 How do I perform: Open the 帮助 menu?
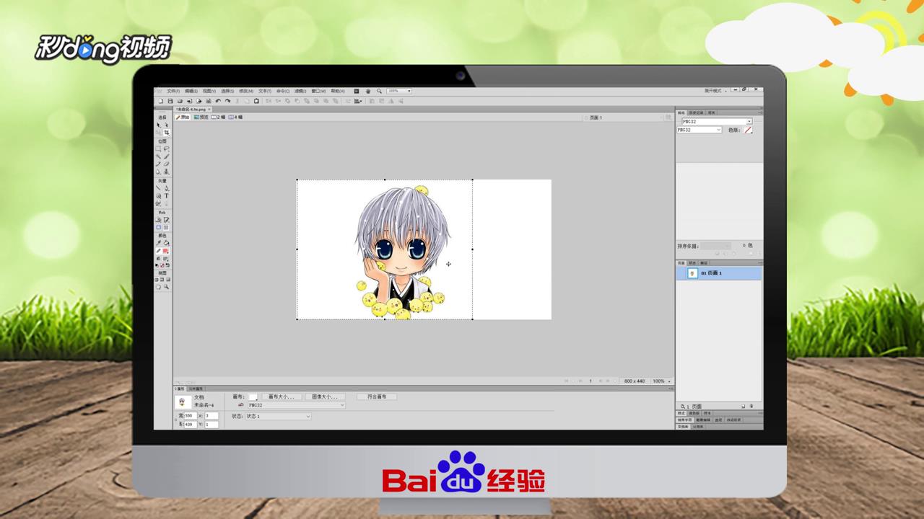click(338, 91)
